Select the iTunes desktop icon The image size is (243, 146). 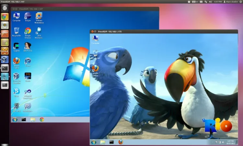coord(28,61)
